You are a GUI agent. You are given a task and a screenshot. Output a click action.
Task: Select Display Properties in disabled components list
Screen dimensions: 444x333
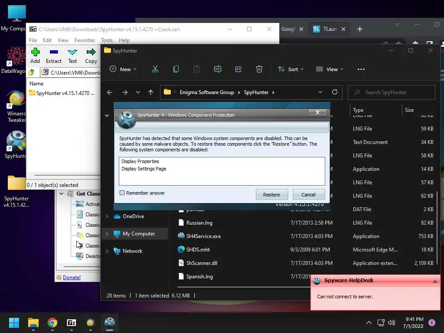point(140,161)
